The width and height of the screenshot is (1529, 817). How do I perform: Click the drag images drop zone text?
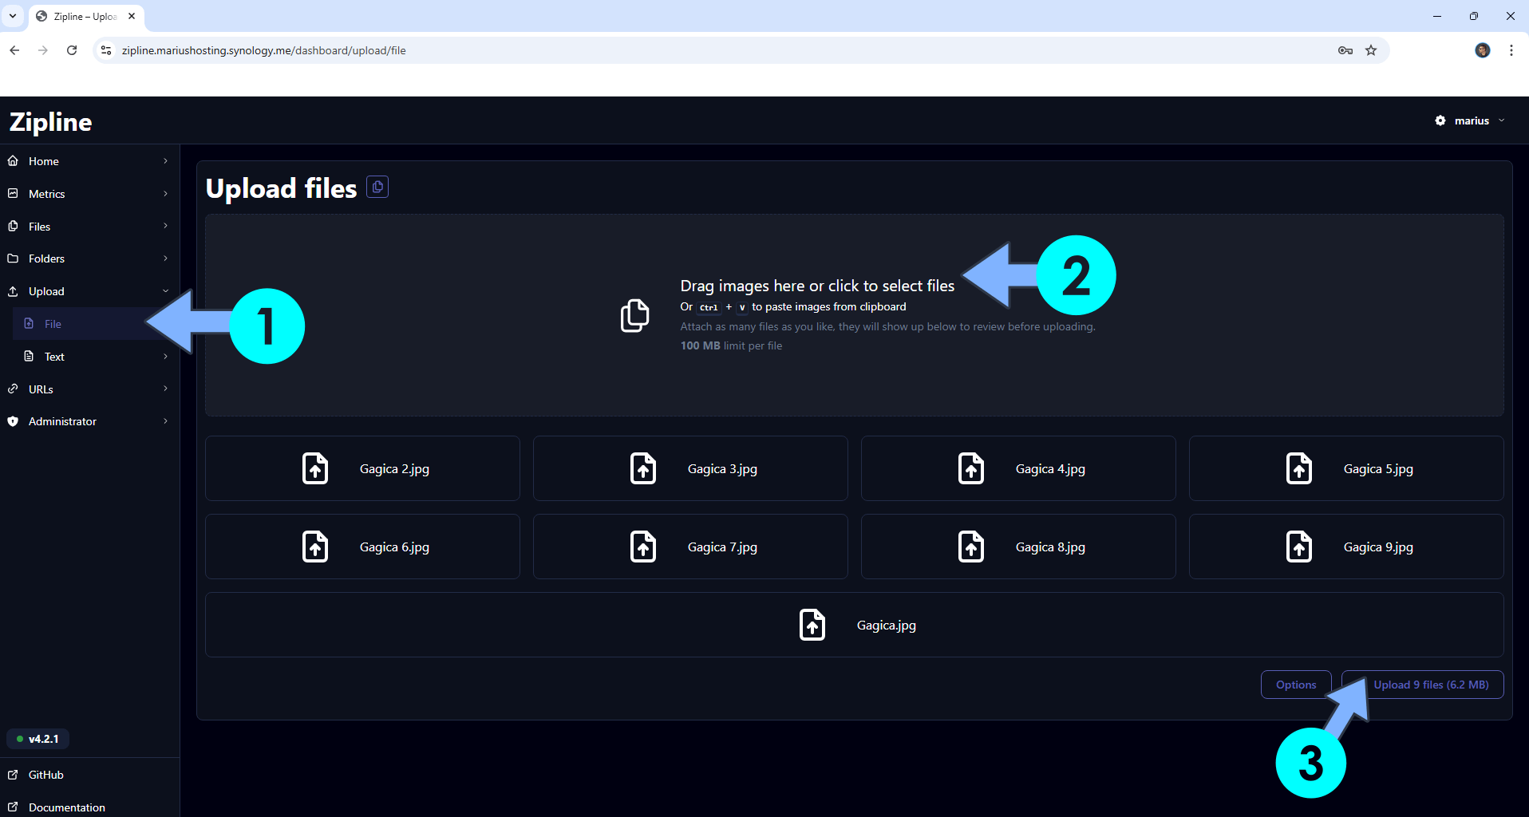pos(817,286)
